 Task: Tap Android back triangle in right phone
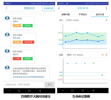tap(93, 90)
